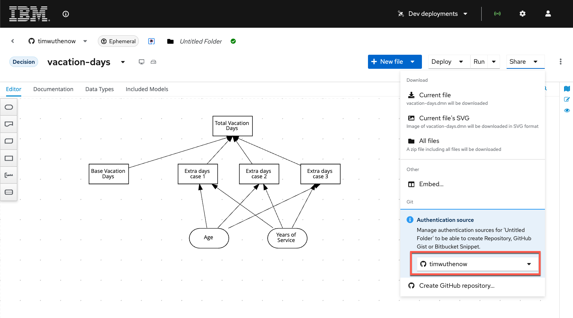
Task: Click the GitHub icon beside Create repository
Action: coord(411,286)
